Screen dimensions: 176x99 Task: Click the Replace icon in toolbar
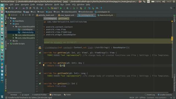click(37, 8)
